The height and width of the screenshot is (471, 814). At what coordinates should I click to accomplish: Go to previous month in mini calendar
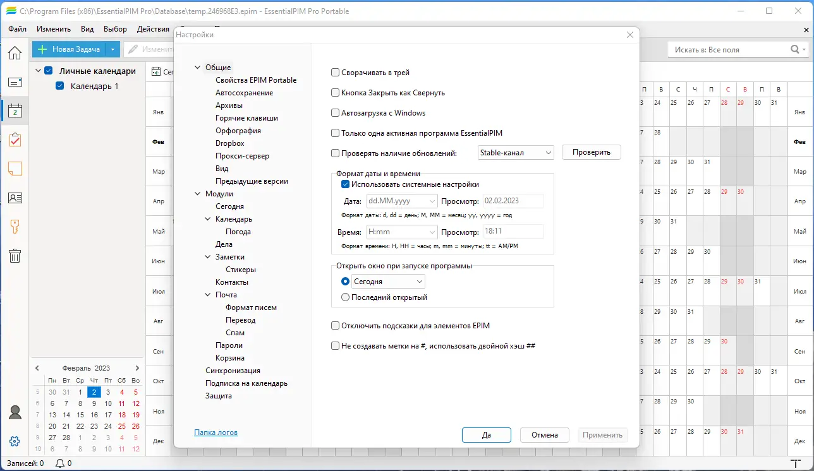click(37, 368)
